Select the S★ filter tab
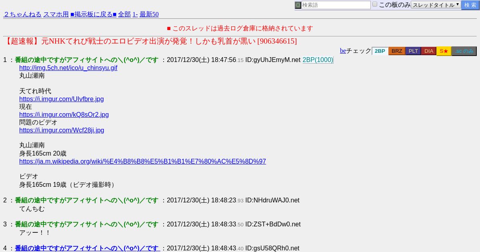Image resolution: width=480 pixels, height=252 pixels. coord(444,51)
